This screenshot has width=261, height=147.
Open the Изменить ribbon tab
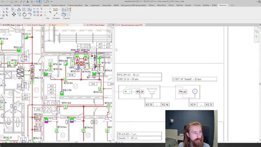coord(223,5)
